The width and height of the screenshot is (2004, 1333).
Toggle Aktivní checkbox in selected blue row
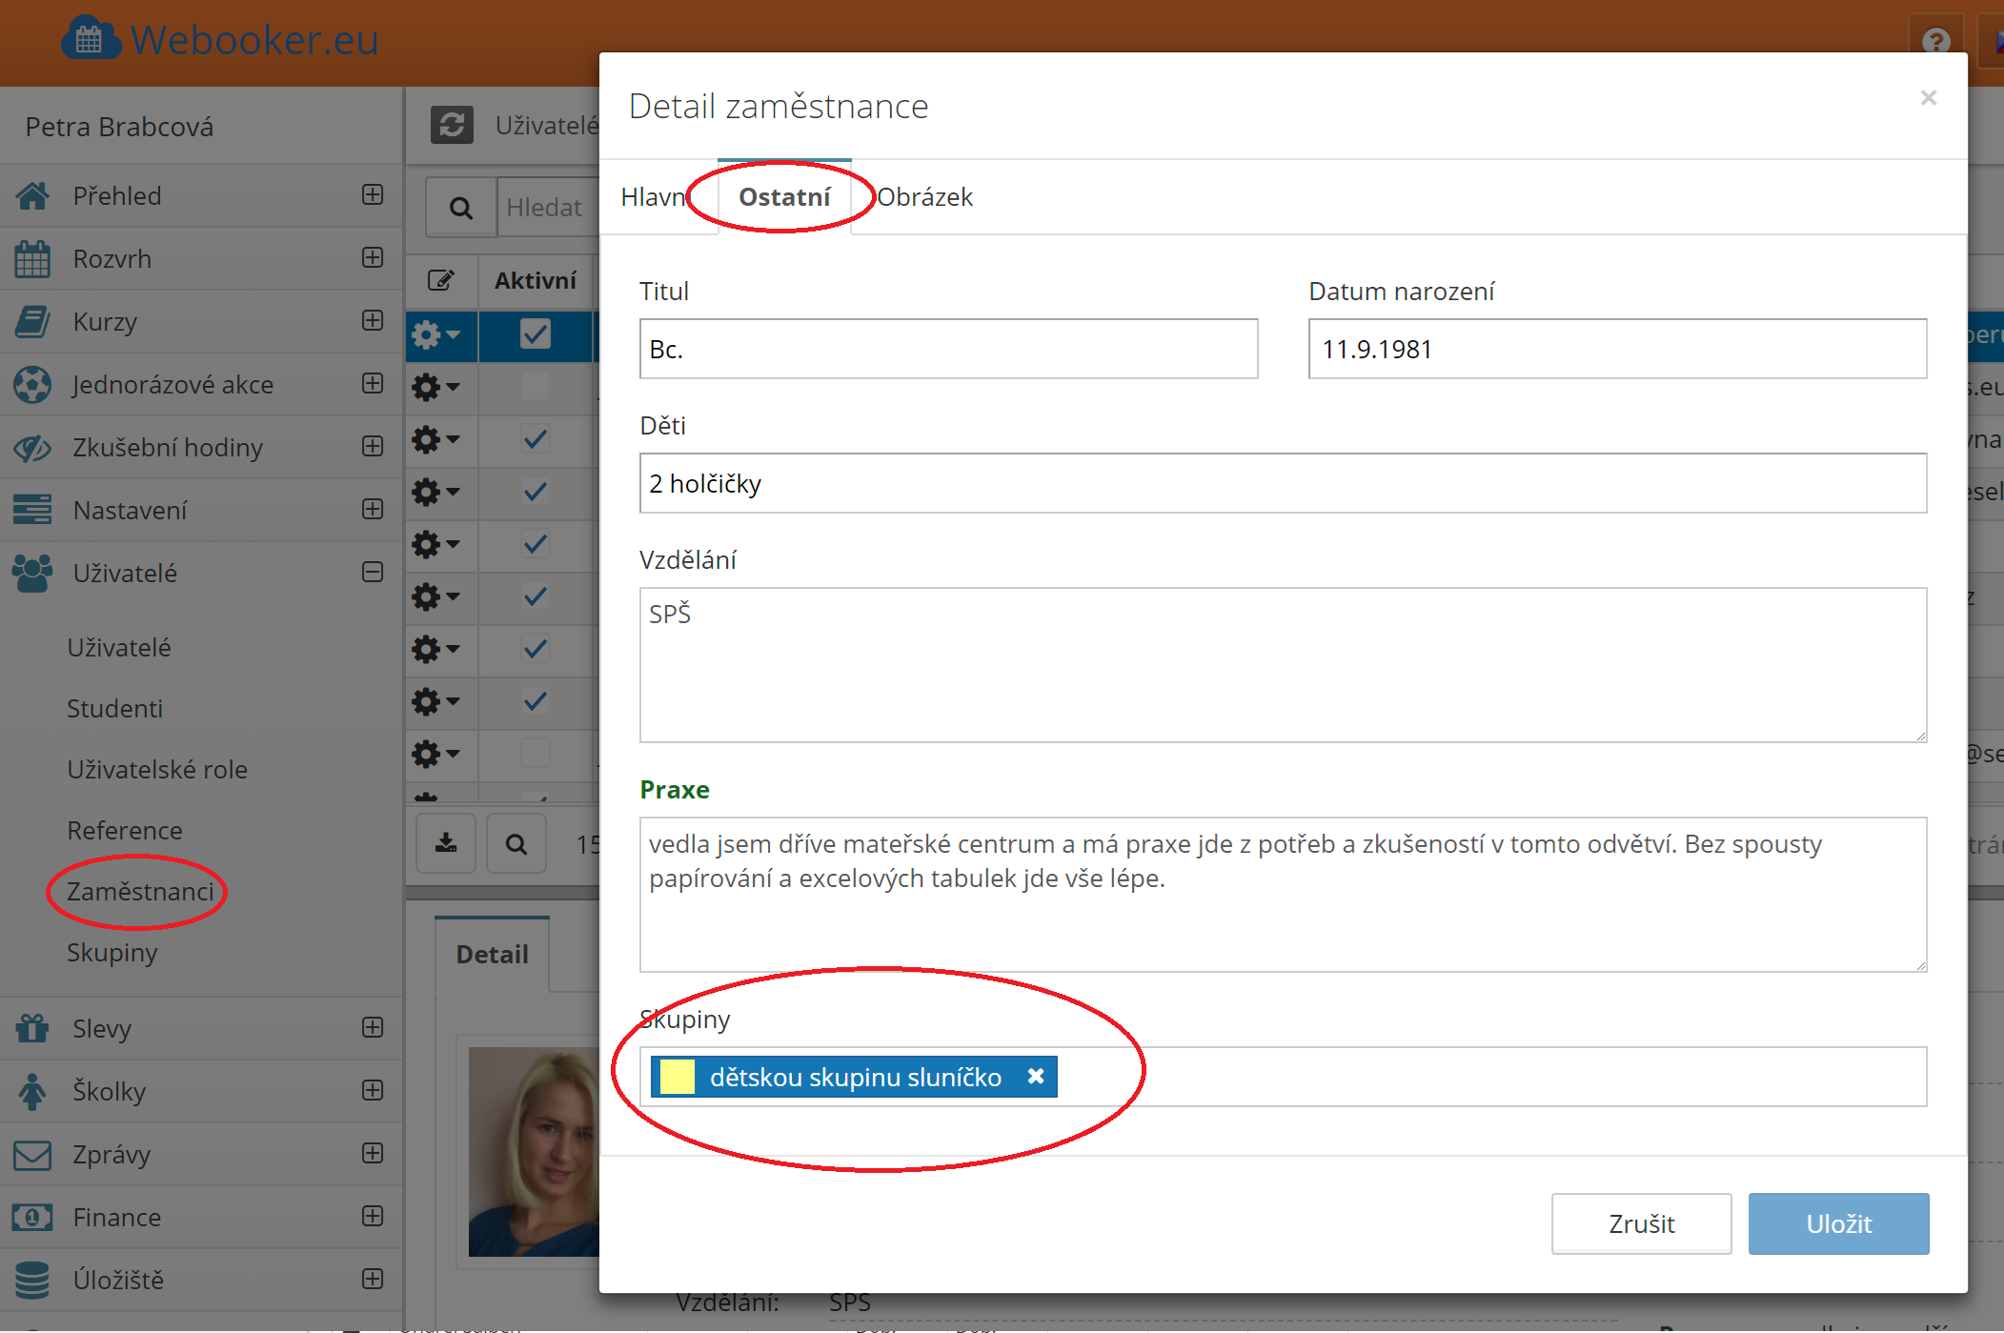tap(536, 334)
